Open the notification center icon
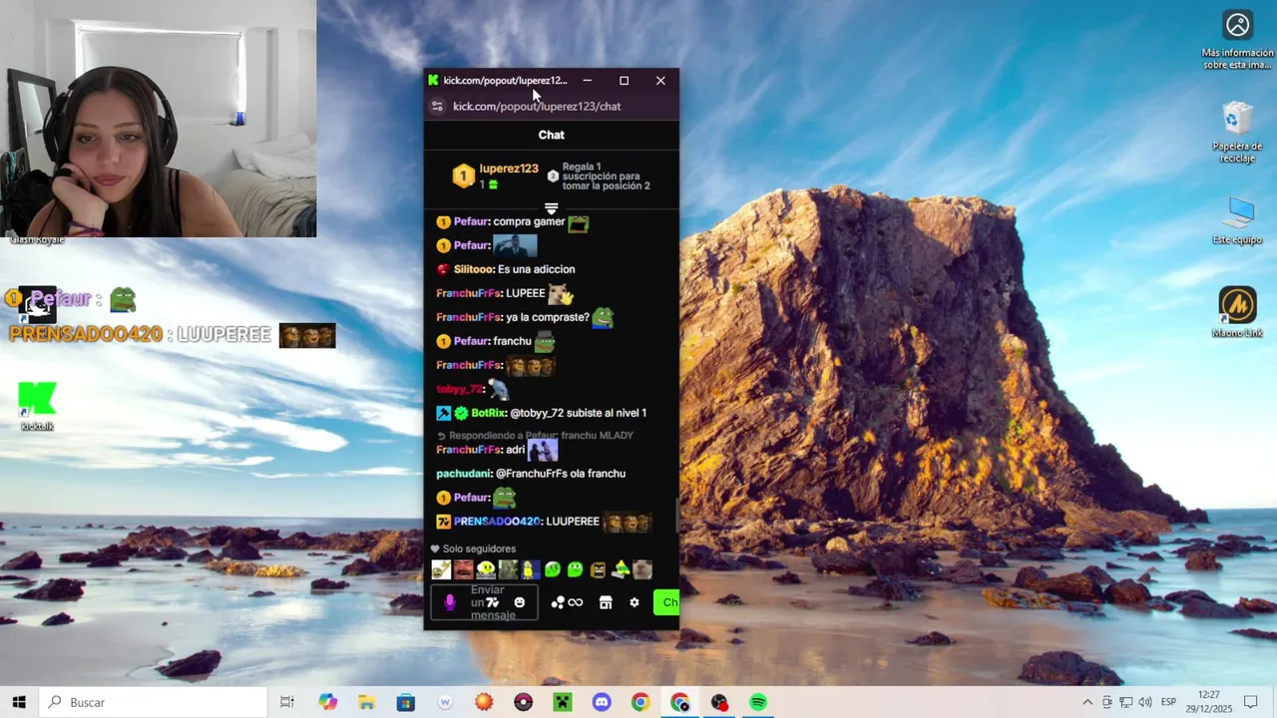The image size is (1277, 718). coord(1250,702)
